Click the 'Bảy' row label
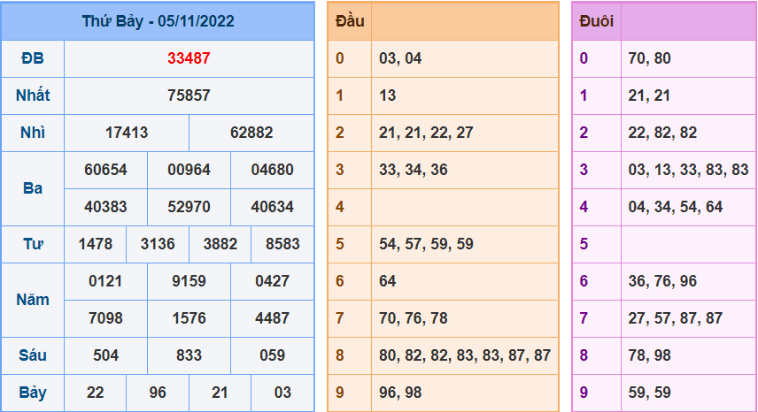 click(x=33, y=393)
